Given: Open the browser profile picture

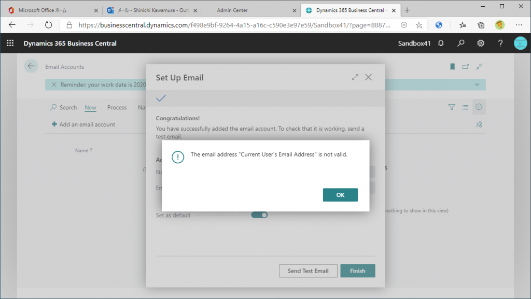Looking at the screenshot, I should tap(499, 25).
